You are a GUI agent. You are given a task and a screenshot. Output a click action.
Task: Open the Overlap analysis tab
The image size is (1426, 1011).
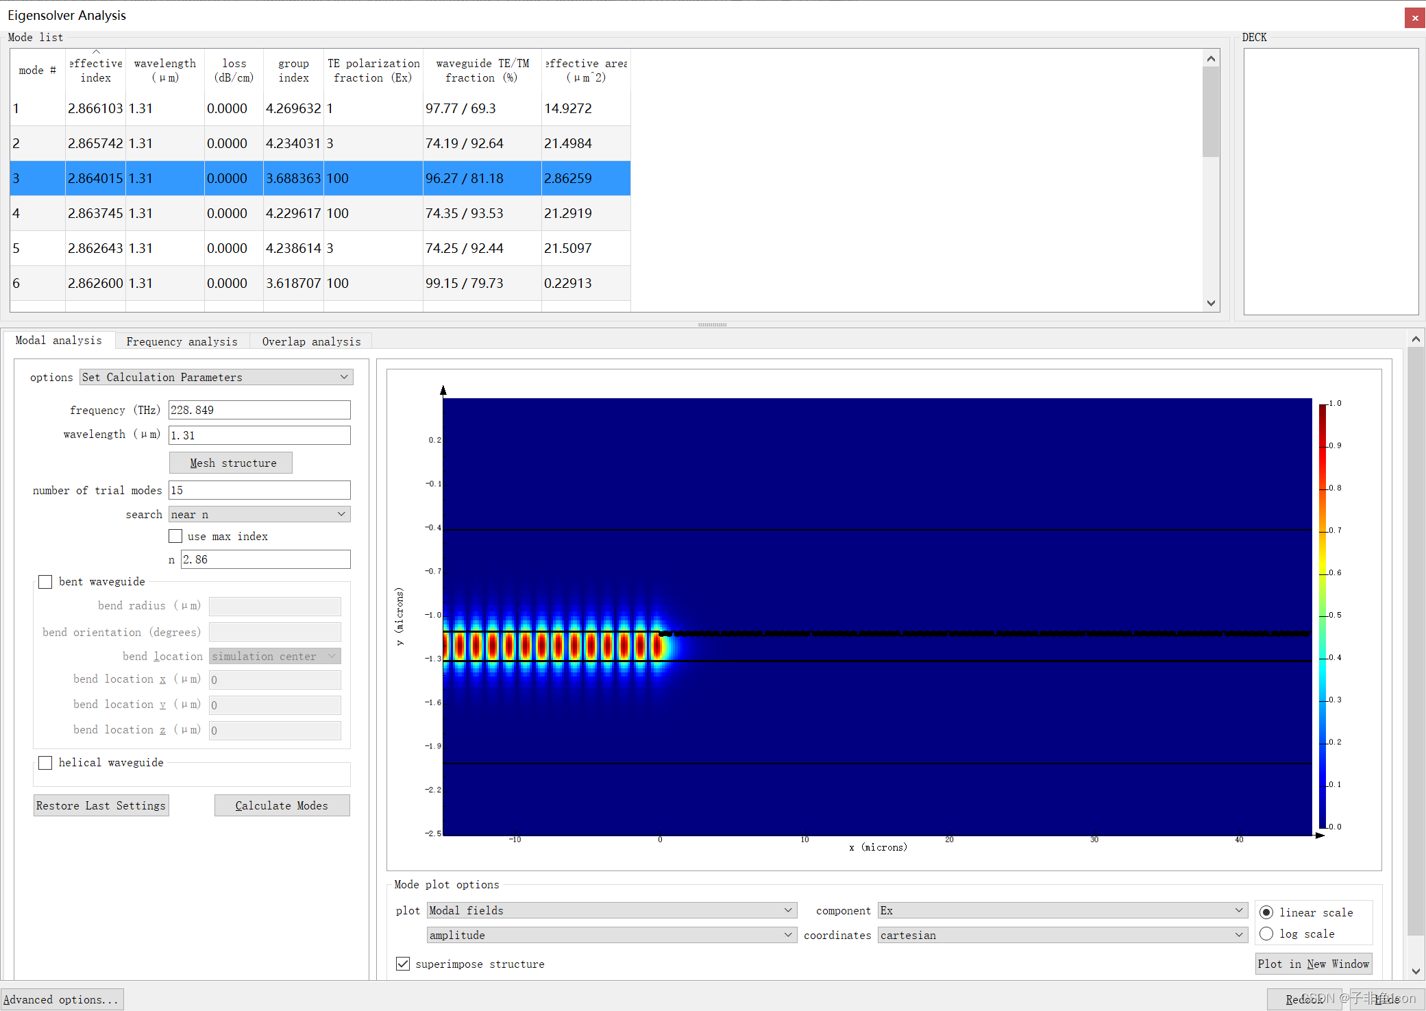pyautogui.click(x=311, y=341)
